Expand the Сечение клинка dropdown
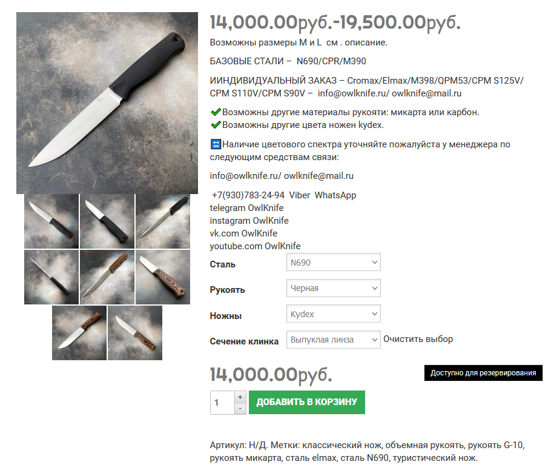The width and height of the screenshot is (548, 473). (334, 340)
